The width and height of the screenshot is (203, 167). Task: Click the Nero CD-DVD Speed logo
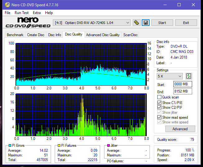pyautogui.click(x=28, y=22)
